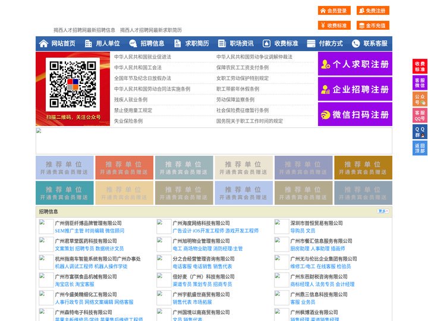The height and width of the screenshot is (321, 428).
Task: Open 揭西人才招聘网最新求职简历 link
Action: (x=151, y=30)
